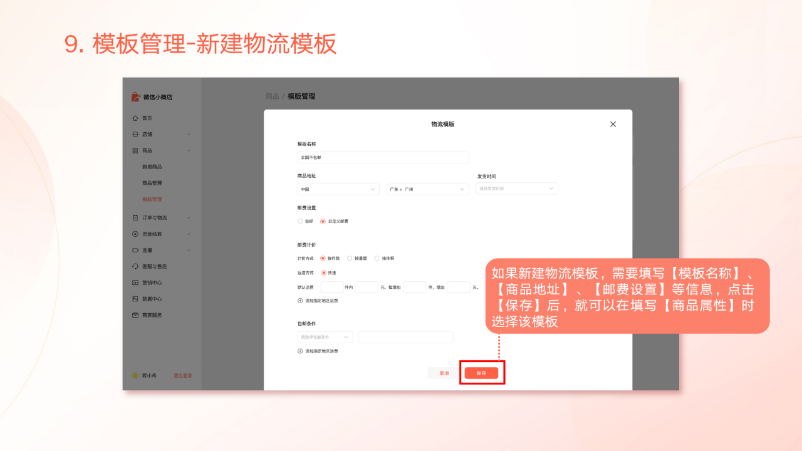Click the 模版名称 field containing 全国不包邮
This screenshot has height=451, width=802.
pos(383,158)
